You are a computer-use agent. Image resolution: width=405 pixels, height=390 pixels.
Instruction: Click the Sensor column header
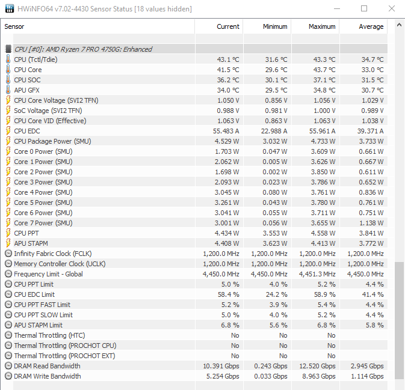pos(97,26)
